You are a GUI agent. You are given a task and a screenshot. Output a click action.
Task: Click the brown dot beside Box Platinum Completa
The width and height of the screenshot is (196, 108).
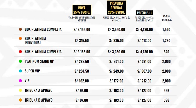pos(20,29)
